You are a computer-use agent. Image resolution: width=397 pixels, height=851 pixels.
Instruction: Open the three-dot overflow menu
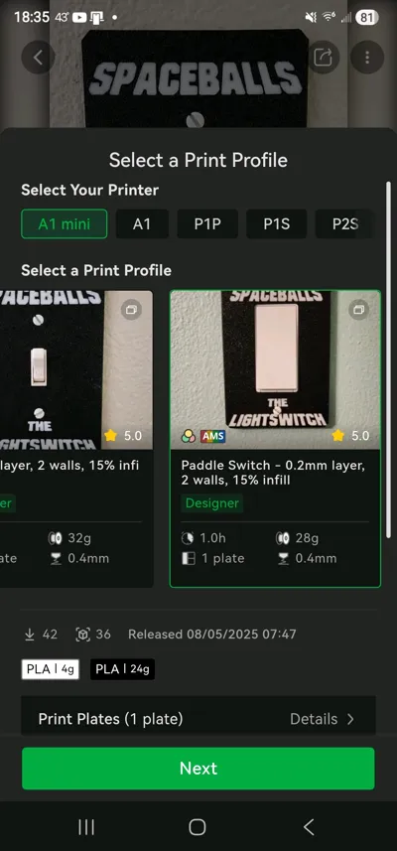(367, 57)
